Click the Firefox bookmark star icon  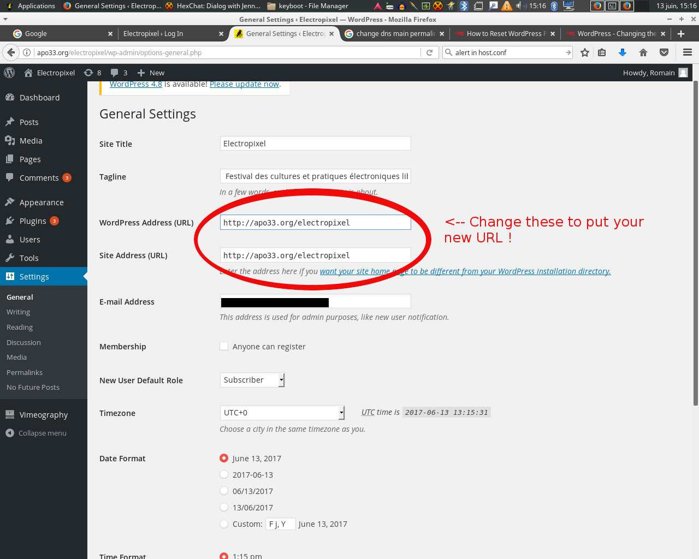coord(585,52)
